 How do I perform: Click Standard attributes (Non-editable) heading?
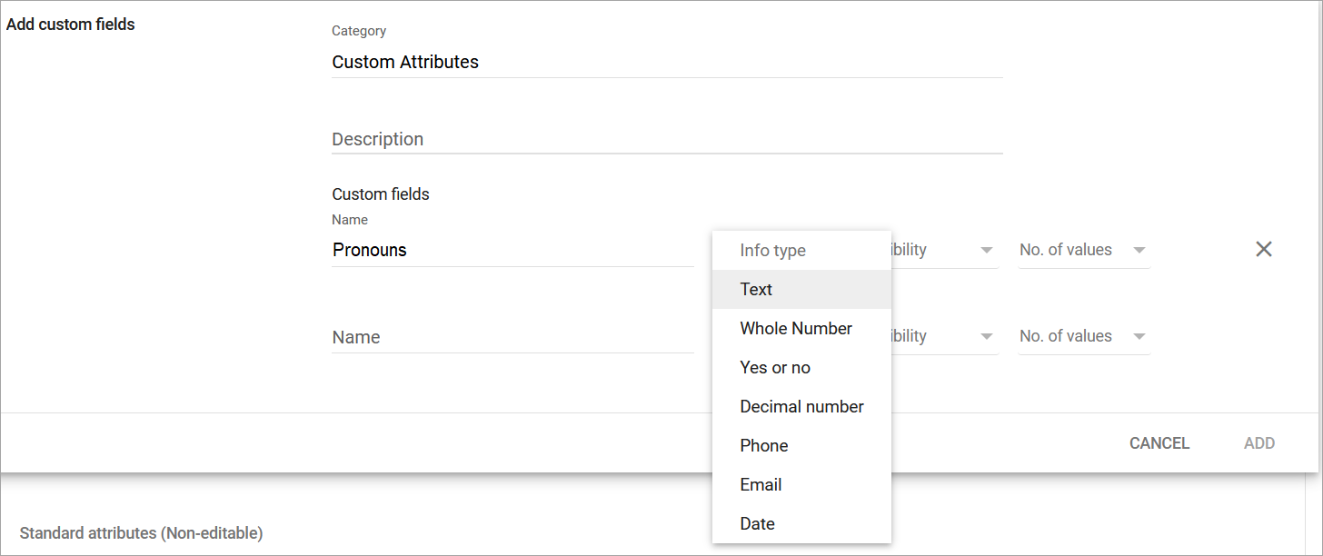pos(141,533)
